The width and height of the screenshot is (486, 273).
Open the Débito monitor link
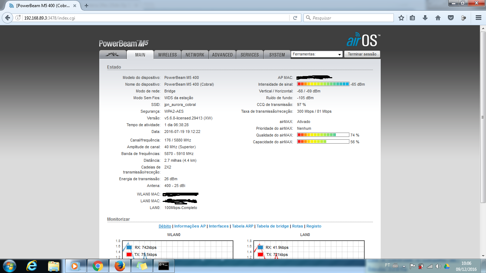point(165,226)
